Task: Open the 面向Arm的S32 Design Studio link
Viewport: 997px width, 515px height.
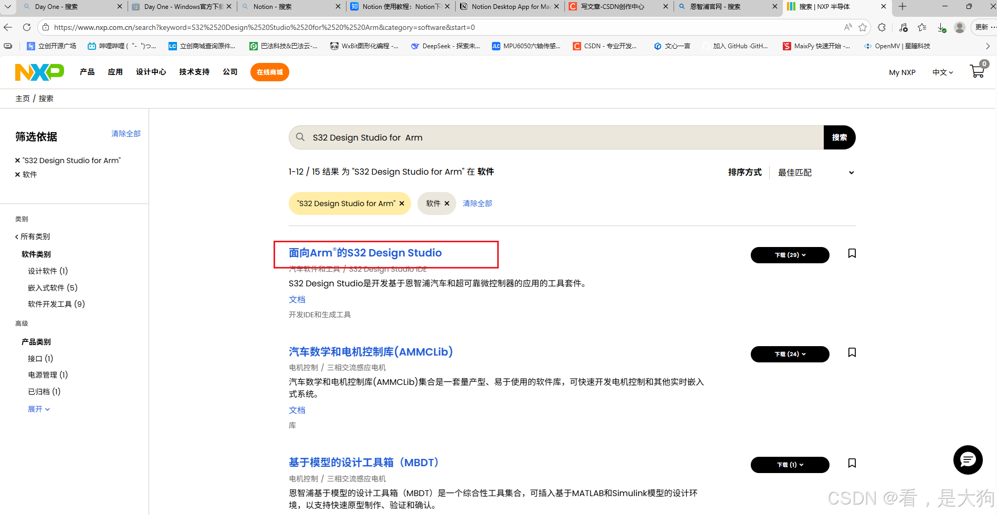Action: pos(365,253)
